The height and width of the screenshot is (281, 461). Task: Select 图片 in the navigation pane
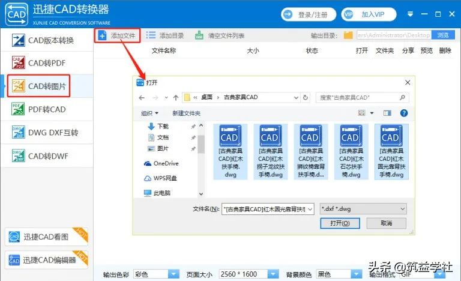tap(158, 148)
